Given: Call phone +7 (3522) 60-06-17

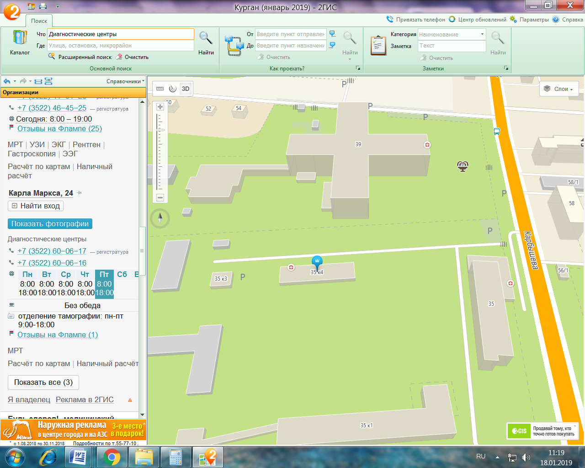Looking at the screenshot, I should coord(52,251).
